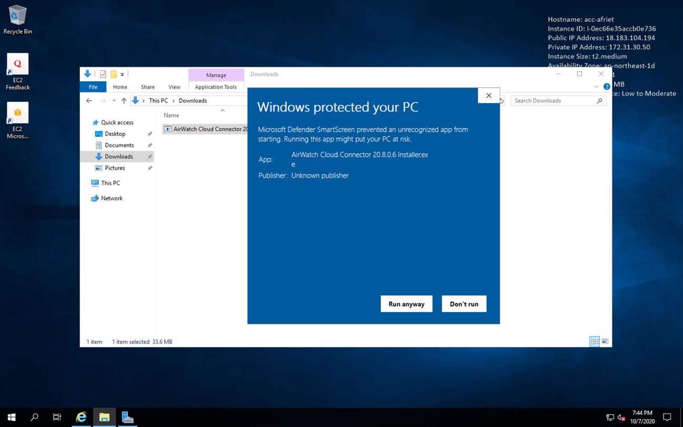
Task: Select the AirWatch Cloud Connector file
Action: [x=206, y=129]
